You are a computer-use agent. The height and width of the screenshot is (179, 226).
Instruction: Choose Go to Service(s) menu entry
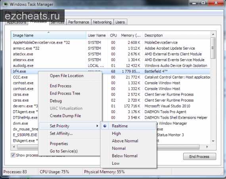[64, 151]
